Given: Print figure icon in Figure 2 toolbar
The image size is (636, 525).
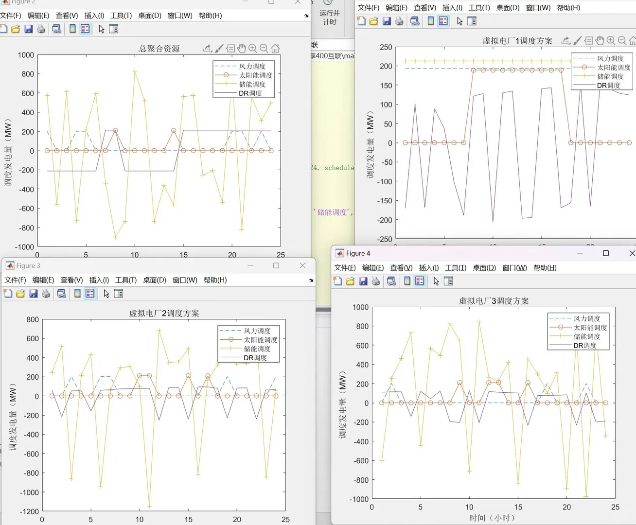Looking at the screenshot, I should pyautogui.click(x=41, y=29).
